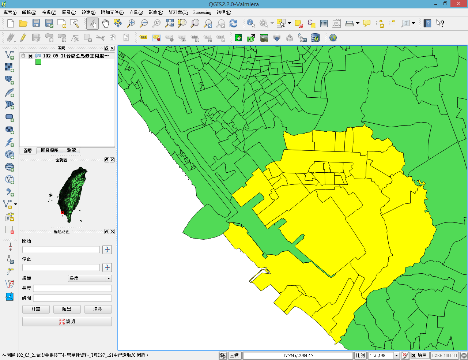Click the Save Project floppy icon

36,23
